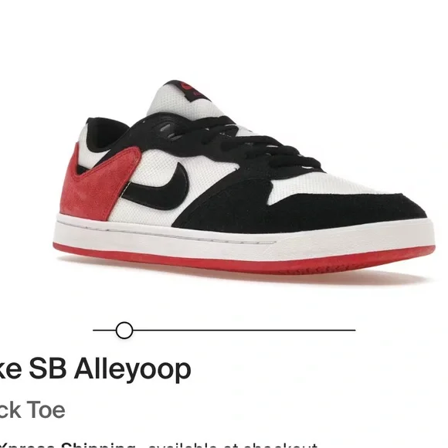Click the far right end of the slider line
The height and width of the screenshot is (448, 448).
(355, 330)
